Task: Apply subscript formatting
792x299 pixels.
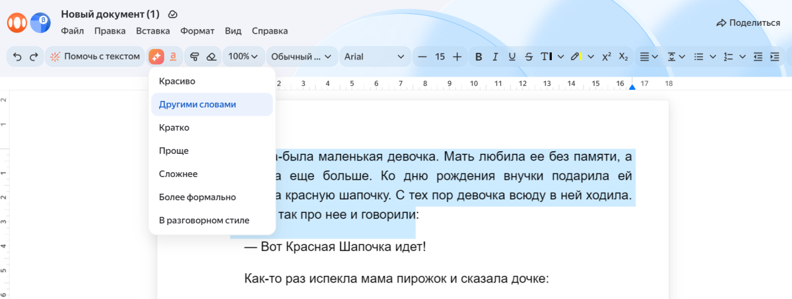Action: tap(623, 57)
